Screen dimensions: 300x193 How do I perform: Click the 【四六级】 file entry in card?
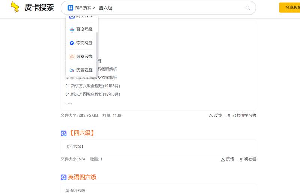click(75, 147)
